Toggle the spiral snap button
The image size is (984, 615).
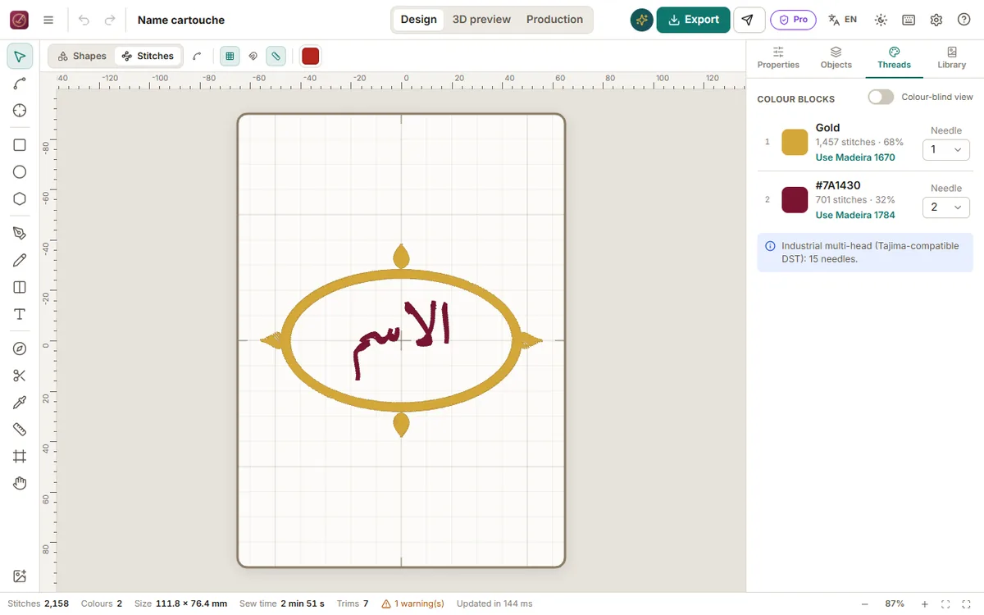pyautogui.click(x=253, y=56)
